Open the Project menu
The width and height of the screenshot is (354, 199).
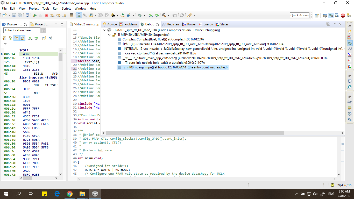pyautogui.click(x=34, y=9)
